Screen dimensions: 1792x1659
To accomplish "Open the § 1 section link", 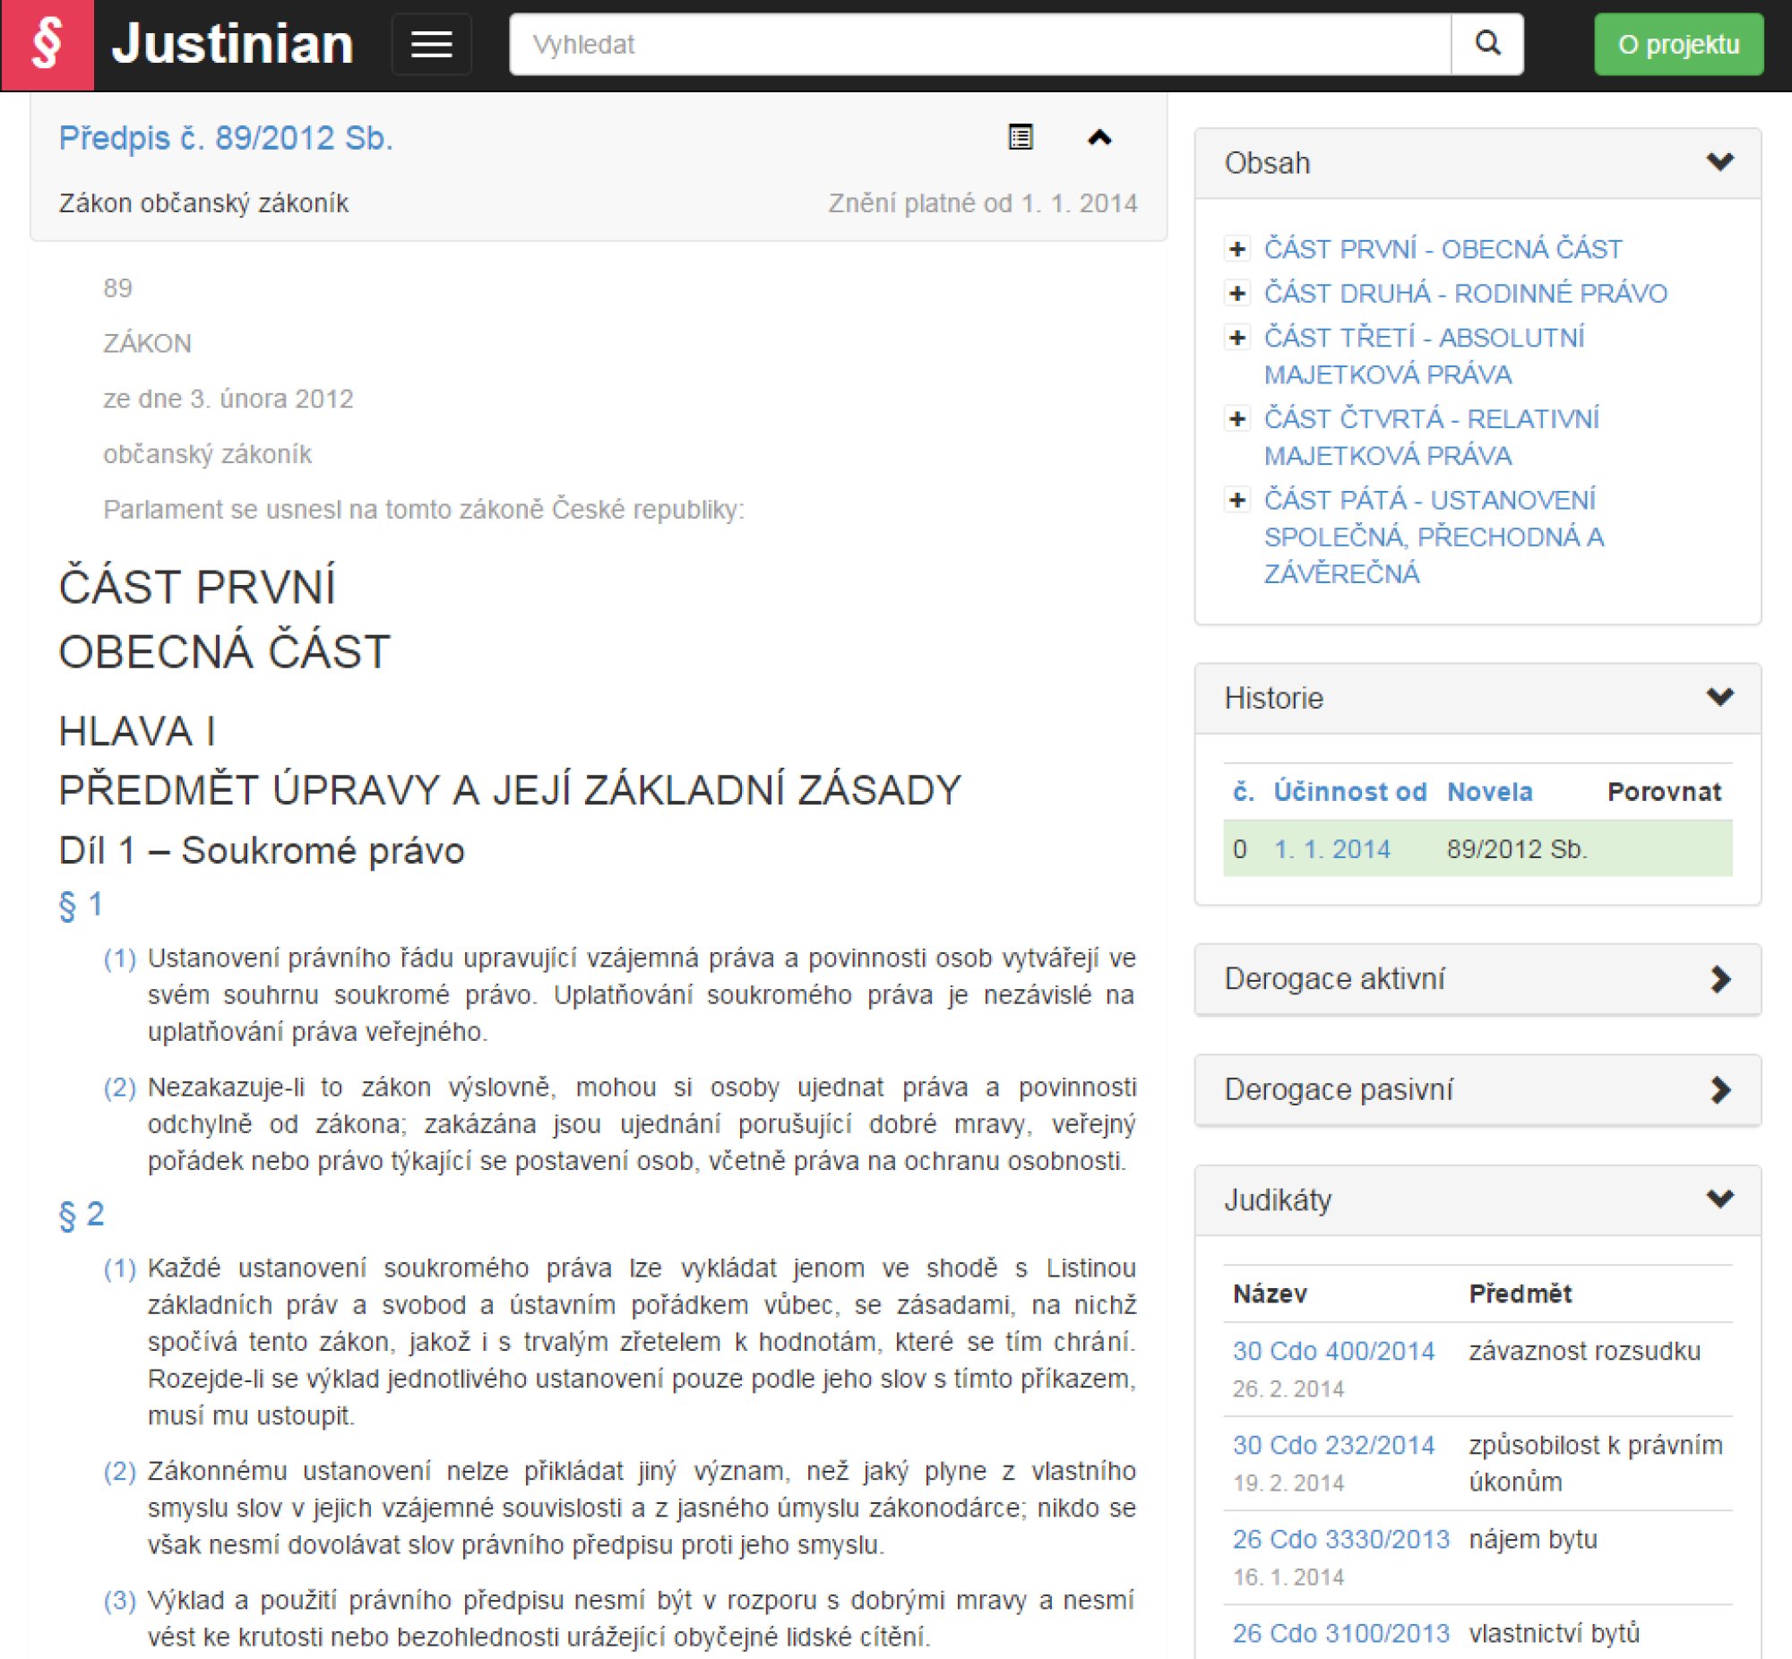I will pos(81,905).
